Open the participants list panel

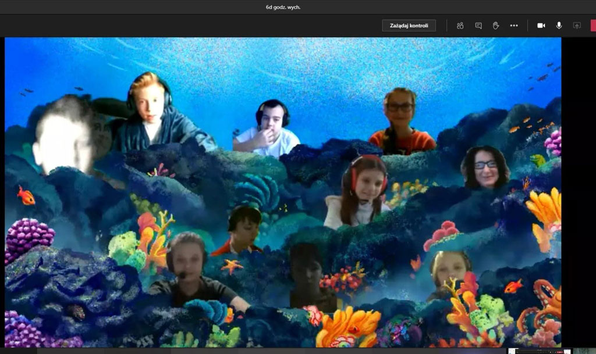460,26
